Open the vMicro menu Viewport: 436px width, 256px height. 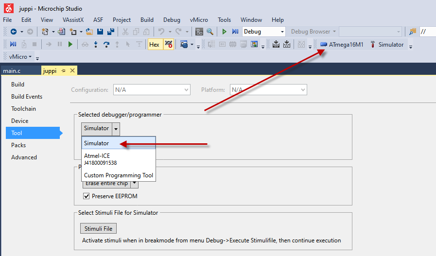(199, 20)
